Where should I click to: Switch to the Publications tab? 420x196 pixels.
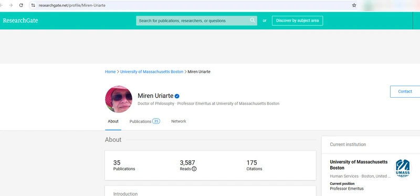145,121
